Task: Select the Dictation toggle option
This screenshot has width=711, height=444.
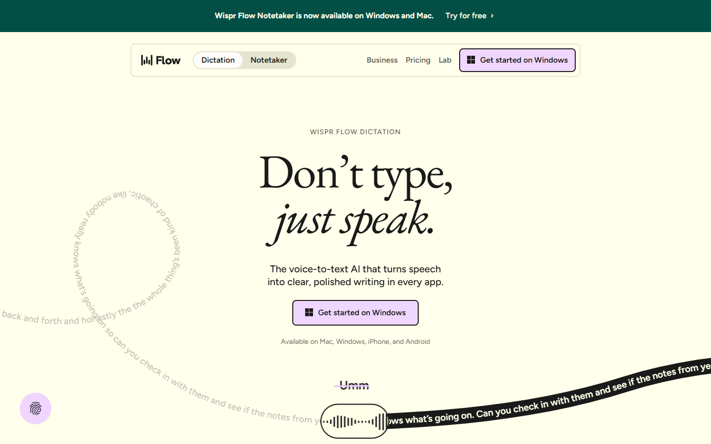Action: [218, 60]
